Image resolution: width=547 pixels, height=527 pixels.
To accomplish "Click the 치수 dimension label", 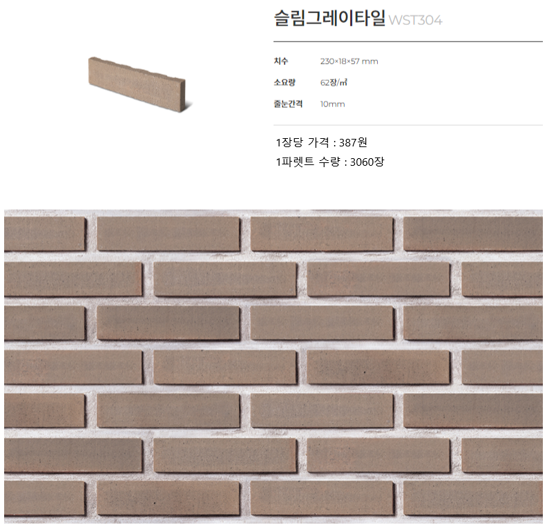I will coord(281,61).
